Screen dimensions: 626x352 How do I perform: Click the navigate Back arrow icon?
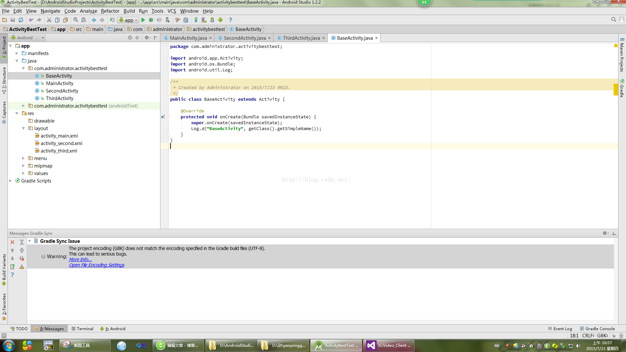tap(94, 20)
